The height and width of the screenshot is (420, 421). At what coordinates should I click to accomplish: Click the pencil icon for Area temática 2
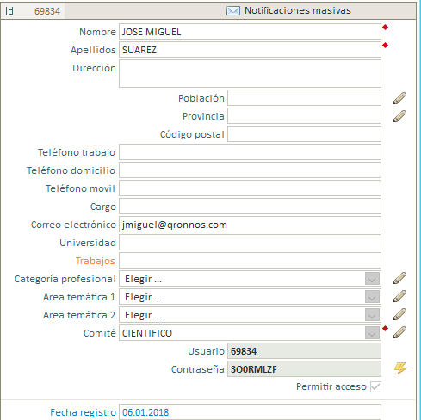pyautogui.click(x=399, y=314)
